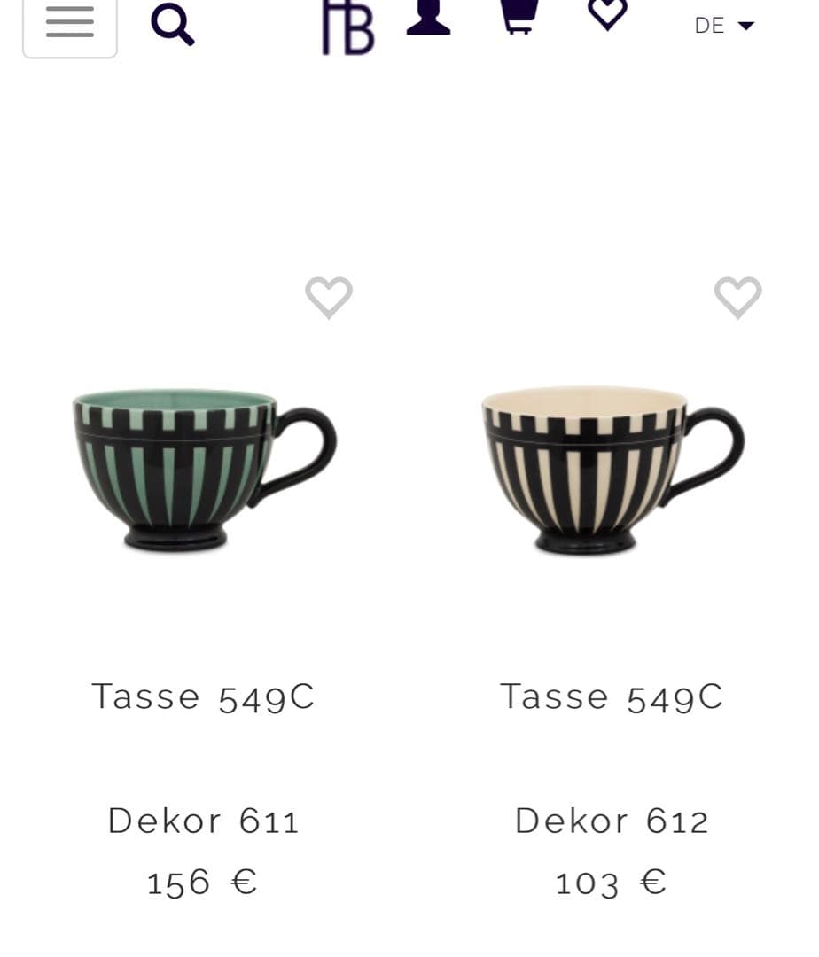Viewport: 819px width, 957px height.
Task: Click the 156 € price
Action: tap(202, 883)
